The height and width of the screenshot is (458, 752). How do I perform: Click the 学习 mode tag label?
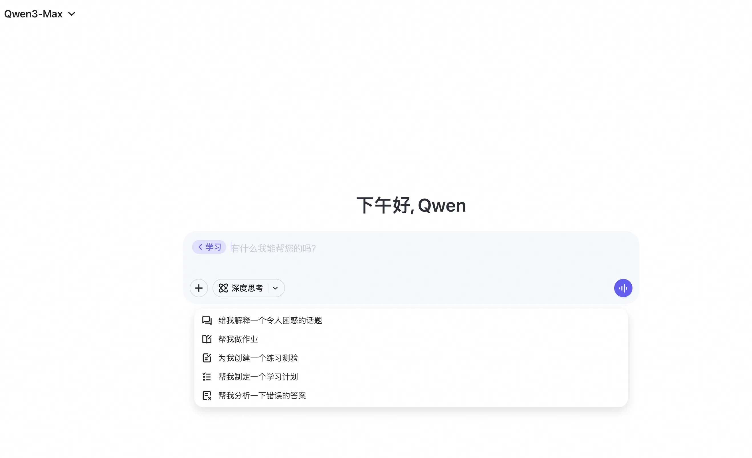pyautogui.click(x=213, y=247)
